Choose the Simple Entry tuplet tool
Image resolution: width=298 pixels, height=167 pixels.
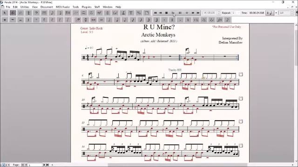219,19
